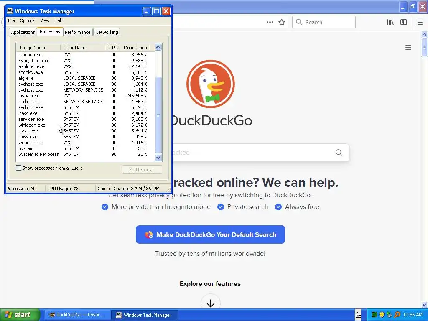Click browser page scrollbar up arrow
The height and width of the screenshot is (321, 428).
pyautogui.click(x=425, y=34)
